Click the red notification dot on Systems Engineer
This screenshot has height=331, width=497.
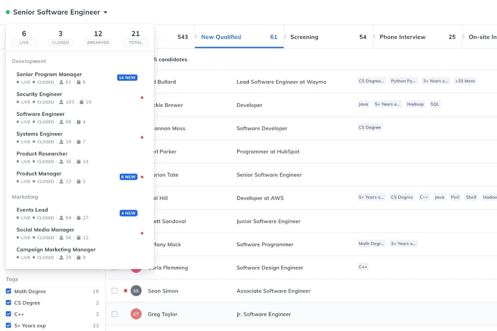[142, 137]
